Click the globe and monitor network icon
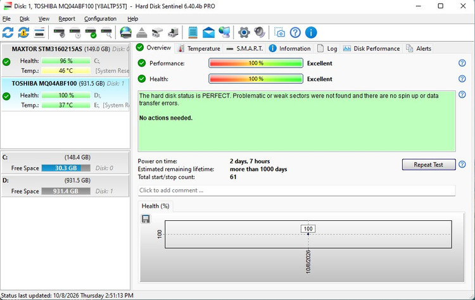475x300 pixels. [x=224, y=32]
